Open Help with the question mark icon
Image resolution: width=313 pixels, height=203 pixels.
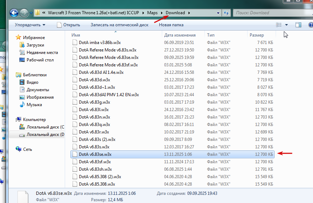coord(311,25)
